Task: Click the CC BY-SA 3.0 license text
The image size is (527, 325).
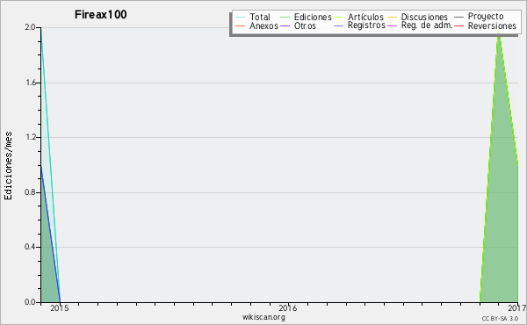Action: (x=500, y=318)
